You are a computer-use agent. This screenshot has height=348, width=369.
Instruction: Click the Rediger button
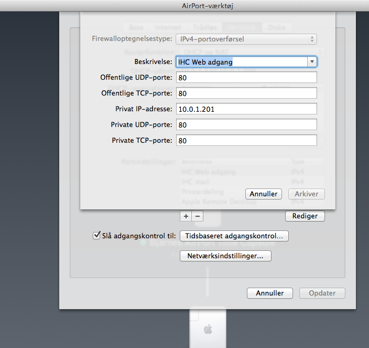305,216
